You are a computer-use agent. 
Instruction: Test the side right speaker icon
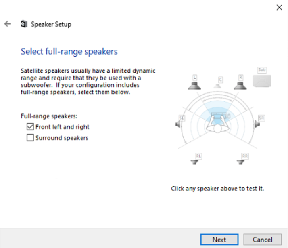[257, 124]
